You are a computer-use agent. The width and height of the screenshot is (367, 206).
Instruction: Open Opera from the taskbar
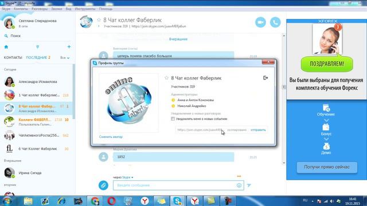pos(111,201)
